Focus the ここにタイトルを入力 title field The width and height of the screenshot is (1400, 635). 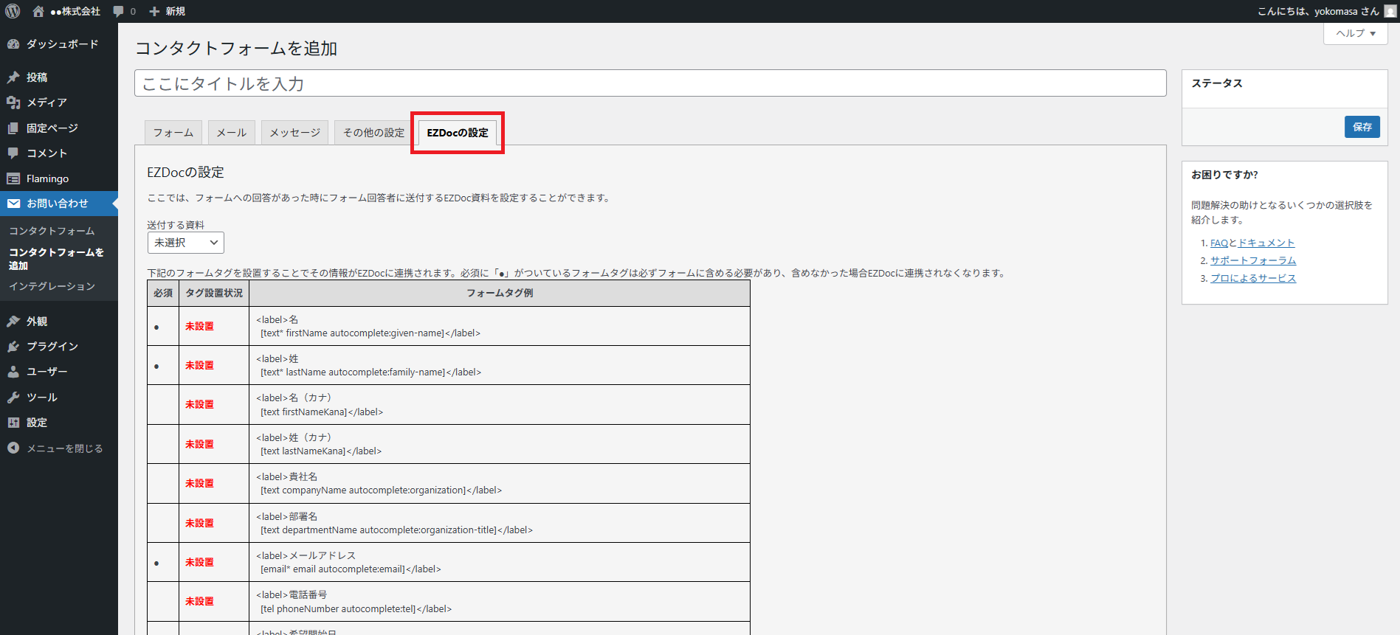click(x=650, y=83)
